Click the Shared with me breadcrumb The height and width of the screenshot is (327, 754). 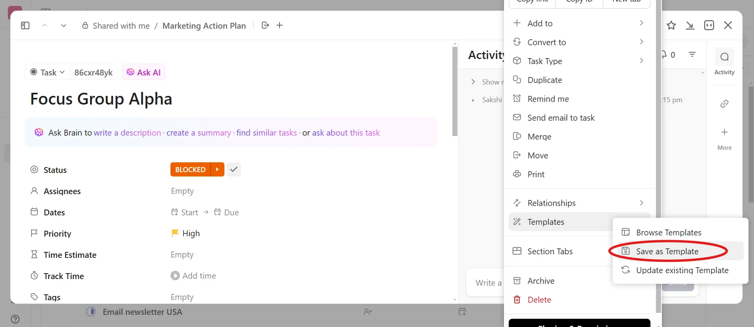coord(121,26)
